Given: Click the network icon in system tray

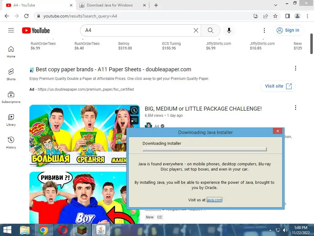Looking at the screenshot, I should coord(278,230).
